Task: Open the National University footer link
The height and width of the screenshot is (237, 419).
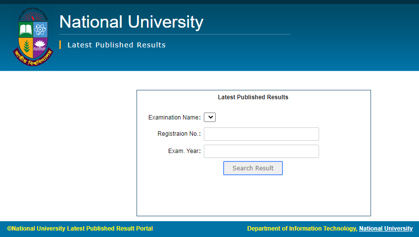Action: tap(386, 229)
